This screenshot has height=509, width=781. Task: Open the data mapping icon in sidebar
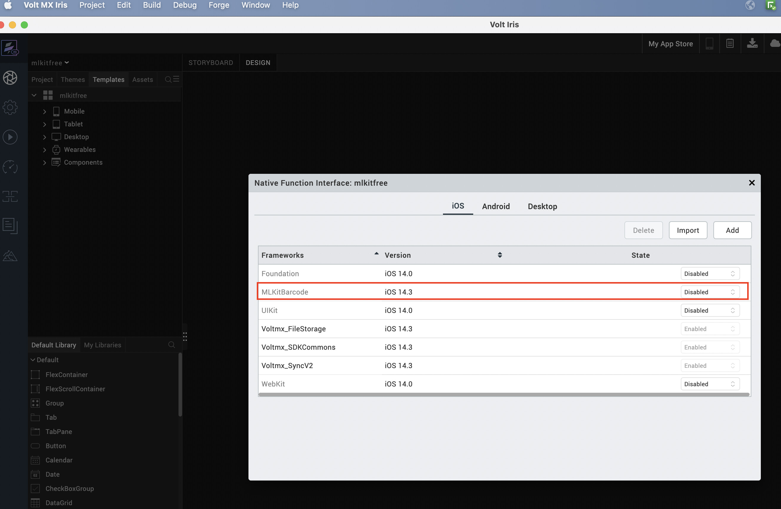point(10,196)
